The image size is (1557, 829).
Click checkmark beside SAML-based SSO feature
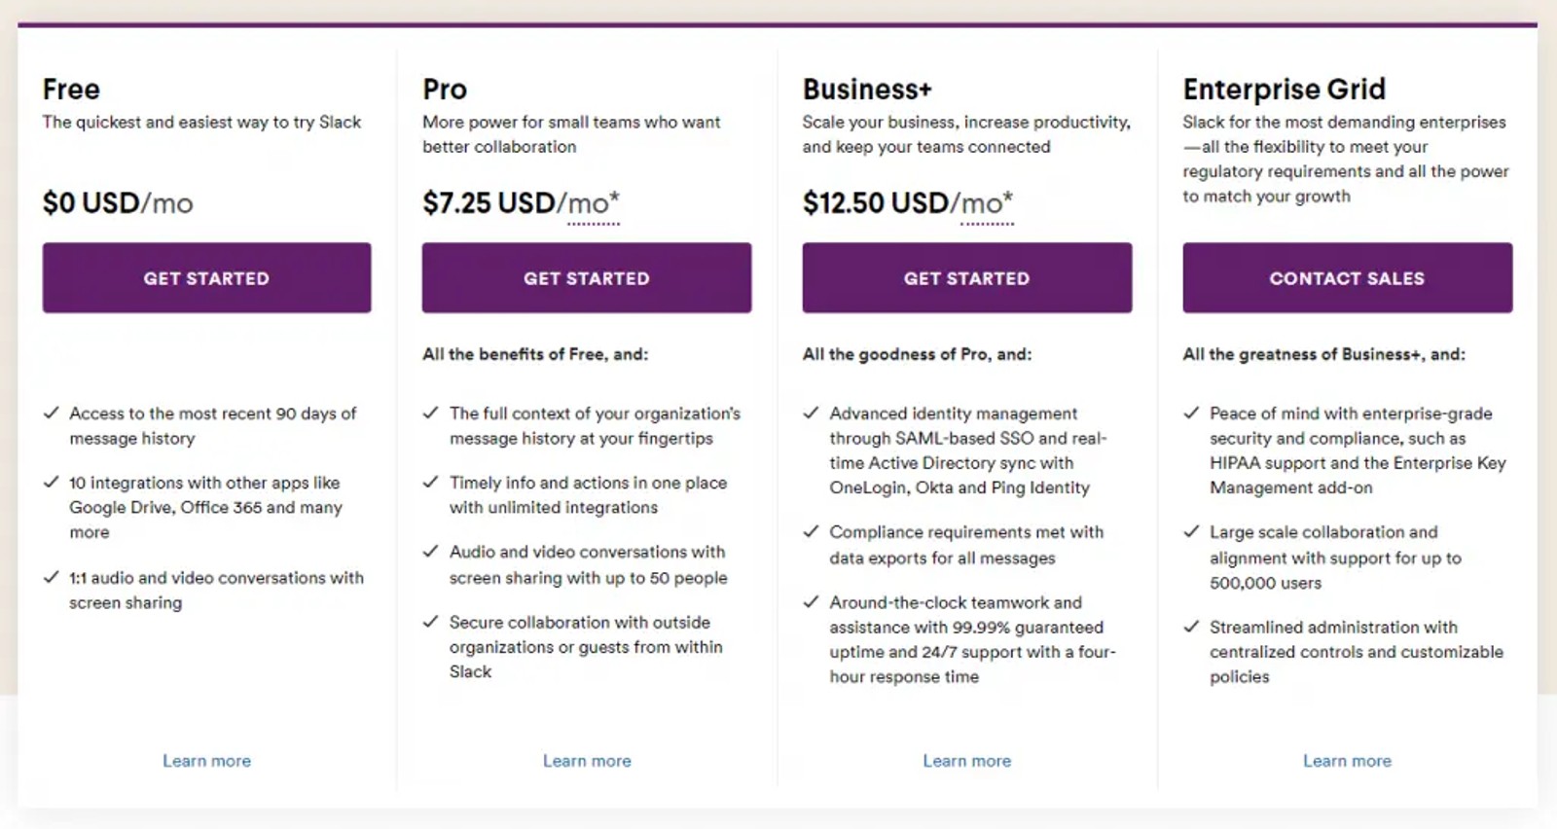[811, 413]
